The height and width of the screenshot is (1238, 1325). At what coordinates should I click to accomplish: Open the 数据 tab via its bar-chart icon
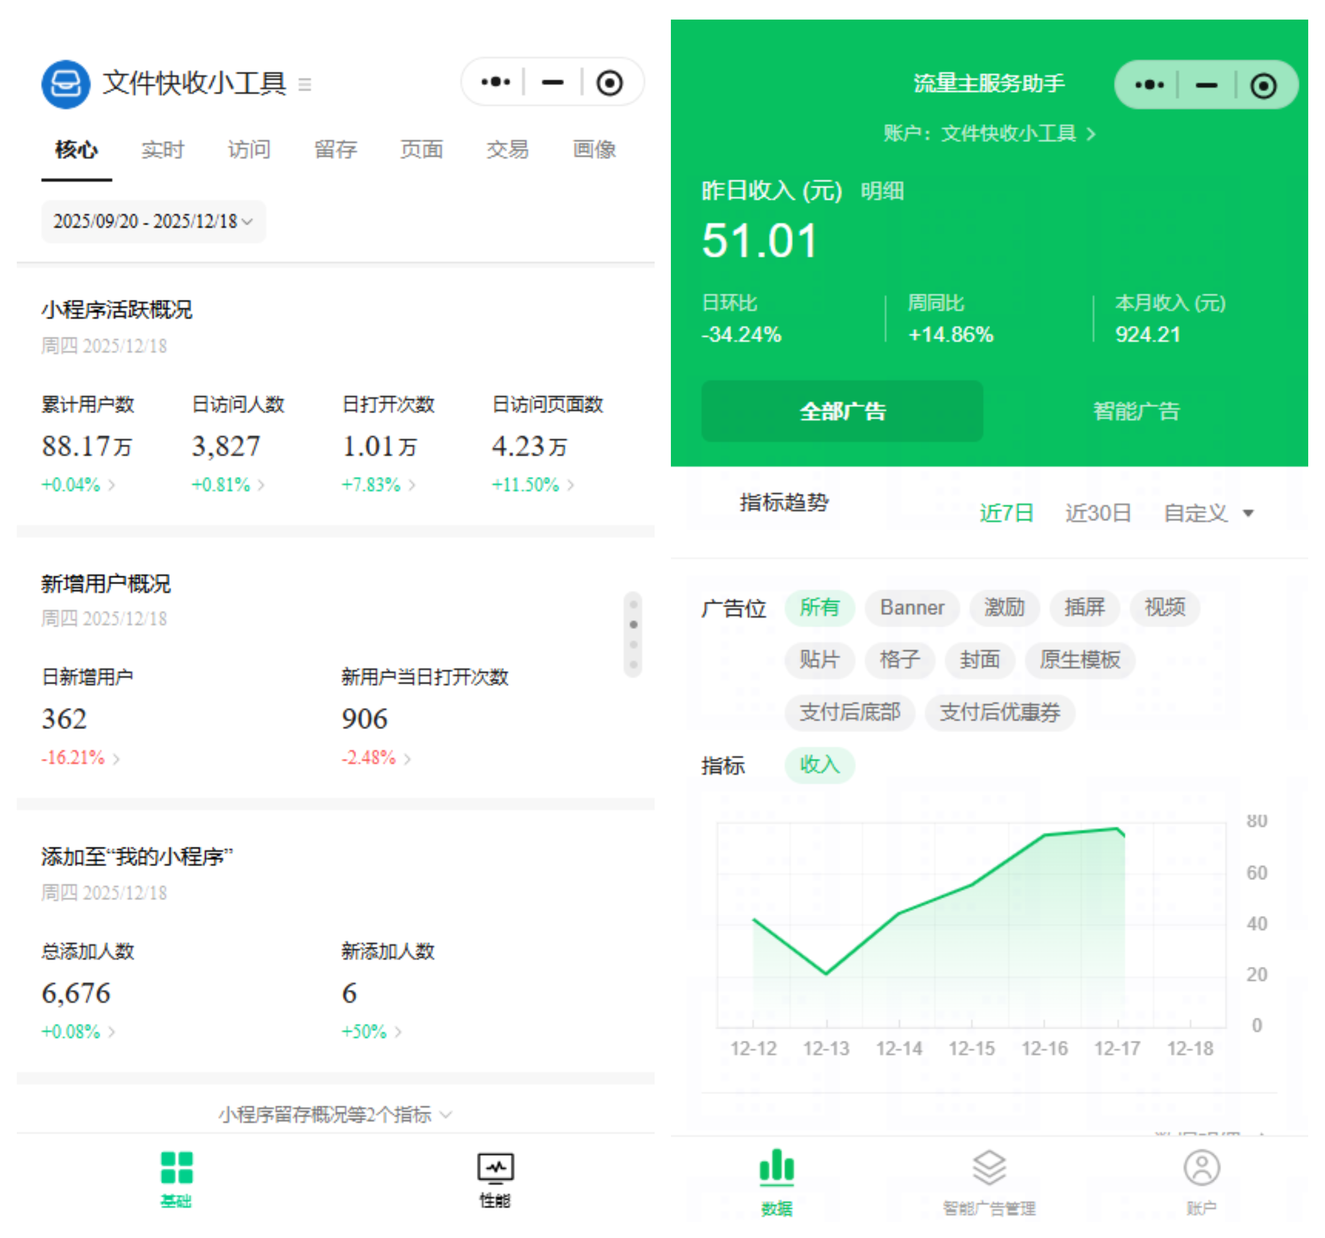[x=777, y=1166]
